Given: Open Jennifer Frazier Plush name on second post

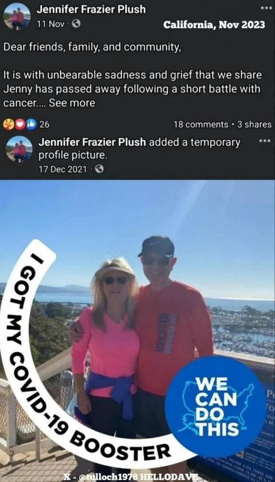Looking at the screenshot, I should click(x=92, y=142).
